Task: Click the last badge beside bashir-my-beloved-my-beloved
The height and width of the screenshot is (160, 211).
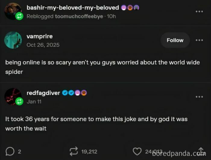Action: click(136, 8)
